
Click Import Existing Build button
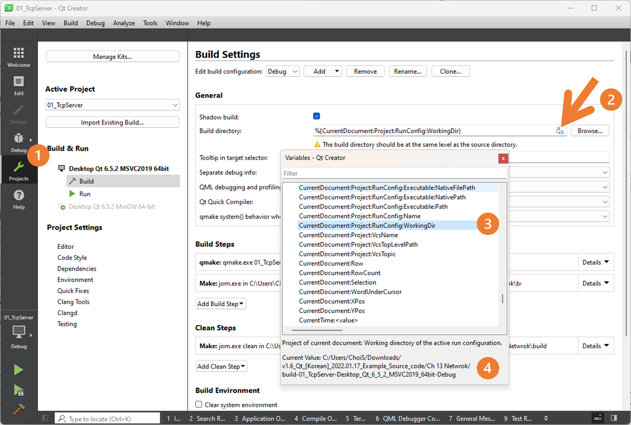[x=112, y=122]
